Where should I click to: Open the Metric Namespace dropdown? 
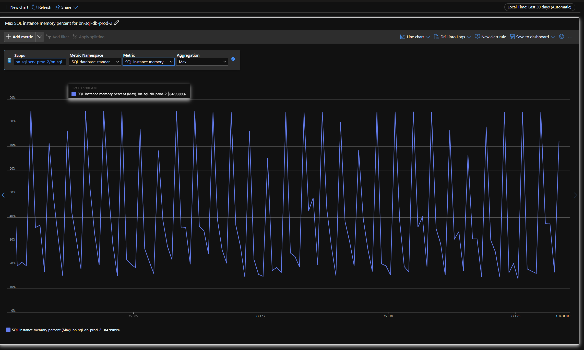pyautogui.click(x=95, y=62)
